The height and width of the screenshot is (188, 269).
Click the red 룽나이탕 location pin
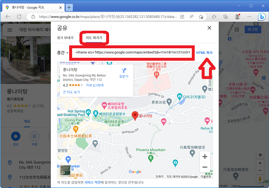pyautogui.click(x=135, y=116)
